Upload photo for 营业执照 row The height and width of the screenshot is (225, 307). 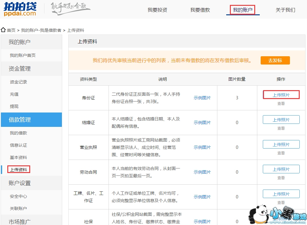tap(281, 145)
